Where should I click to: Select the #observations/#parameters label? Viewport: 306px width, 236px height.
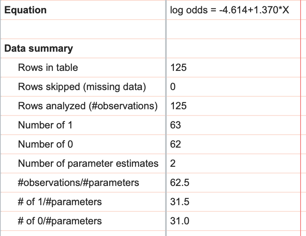pos(78,183)
